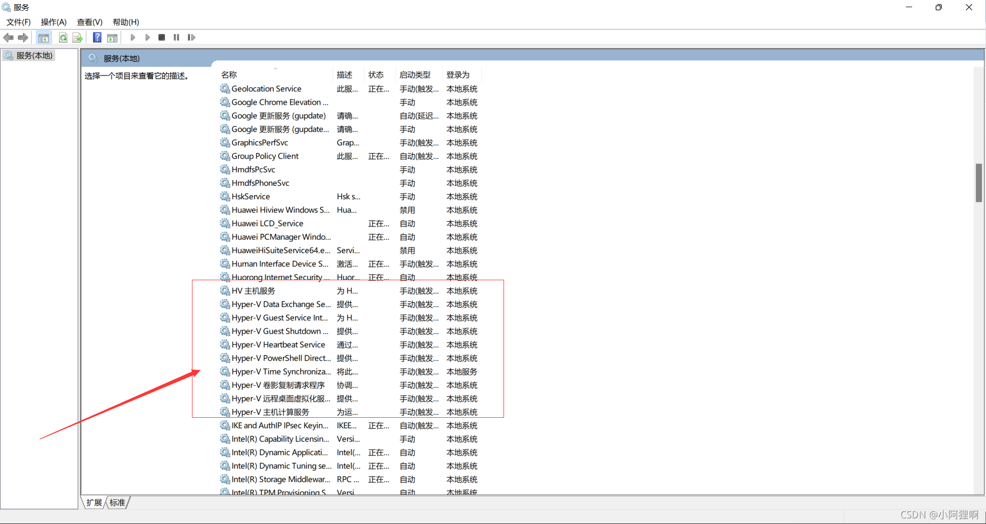
Task: Click the Stop Service square icon
Action: tap(162, 37)
